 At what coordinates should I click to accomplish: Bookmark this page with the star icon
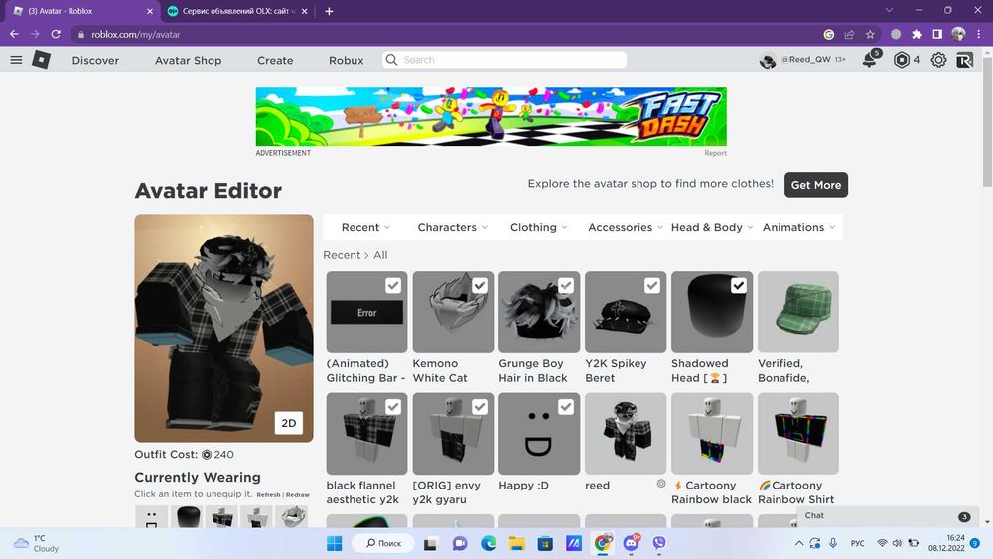point(870,34)
